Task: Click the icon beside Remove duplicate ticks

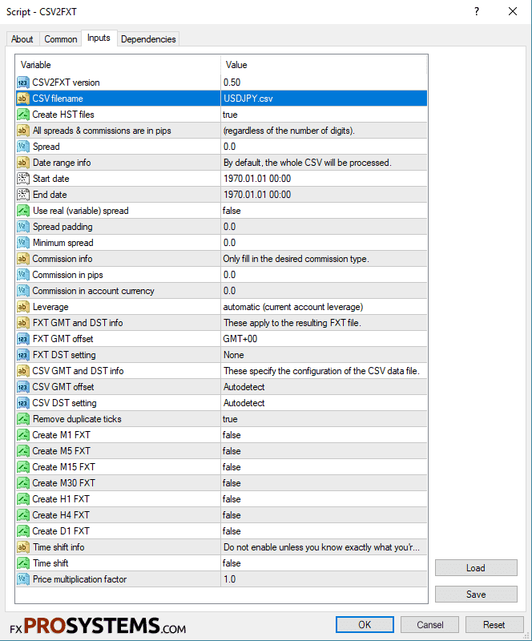Action: 23,419
